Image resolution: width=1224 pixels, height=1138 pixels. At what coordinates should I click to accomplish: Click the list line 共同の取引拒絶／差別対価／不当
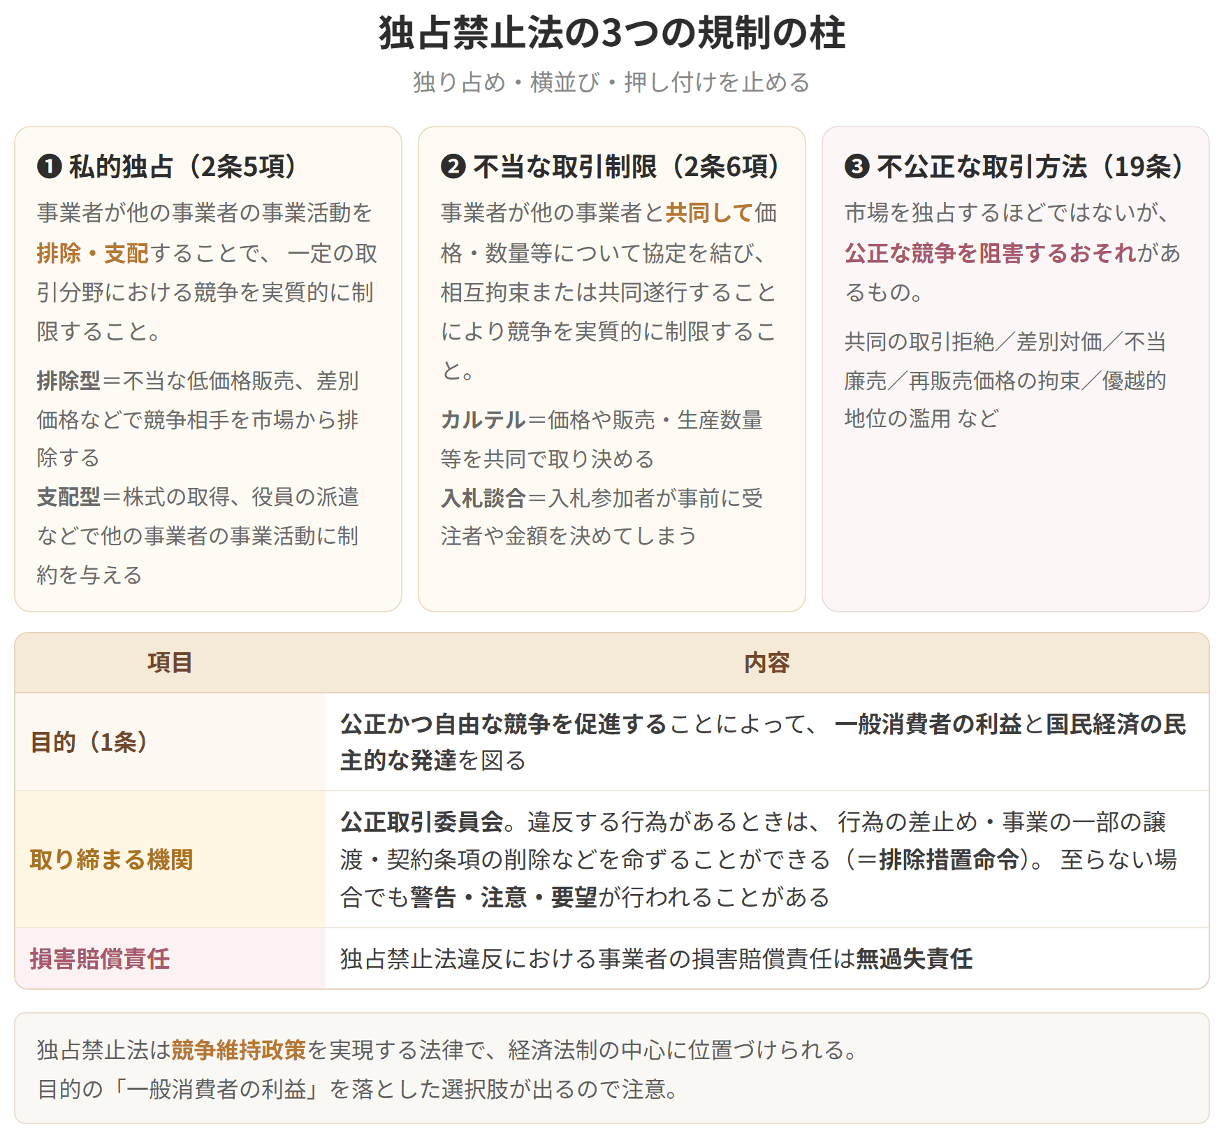1005,342
